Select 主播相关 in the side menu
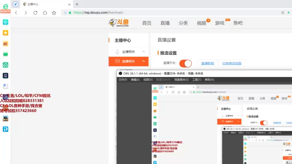Screen dimensions: 292x164 [128, 52]
